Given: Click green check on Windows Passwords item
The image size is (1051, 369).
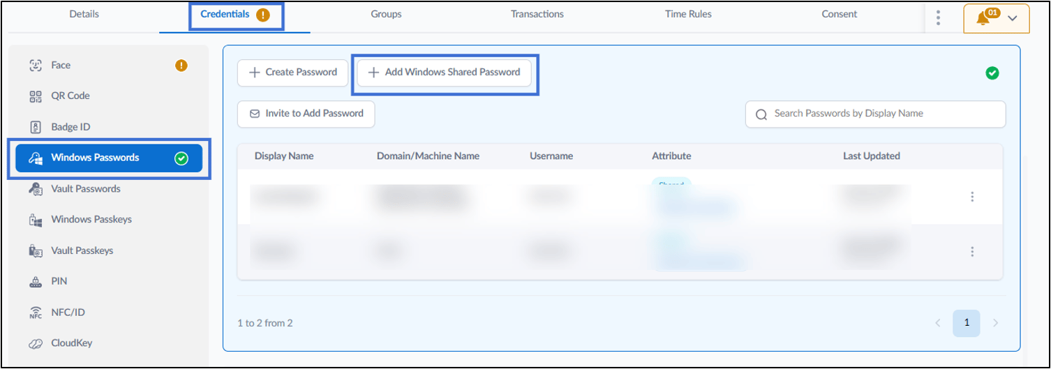Looking at the screenshot, I should coord(181,158).
